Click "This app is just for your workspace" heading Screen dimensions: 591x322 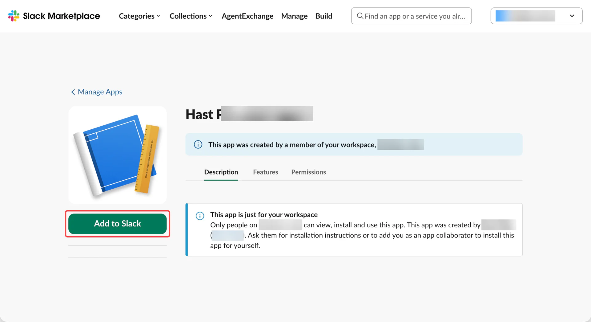[264, 214]
